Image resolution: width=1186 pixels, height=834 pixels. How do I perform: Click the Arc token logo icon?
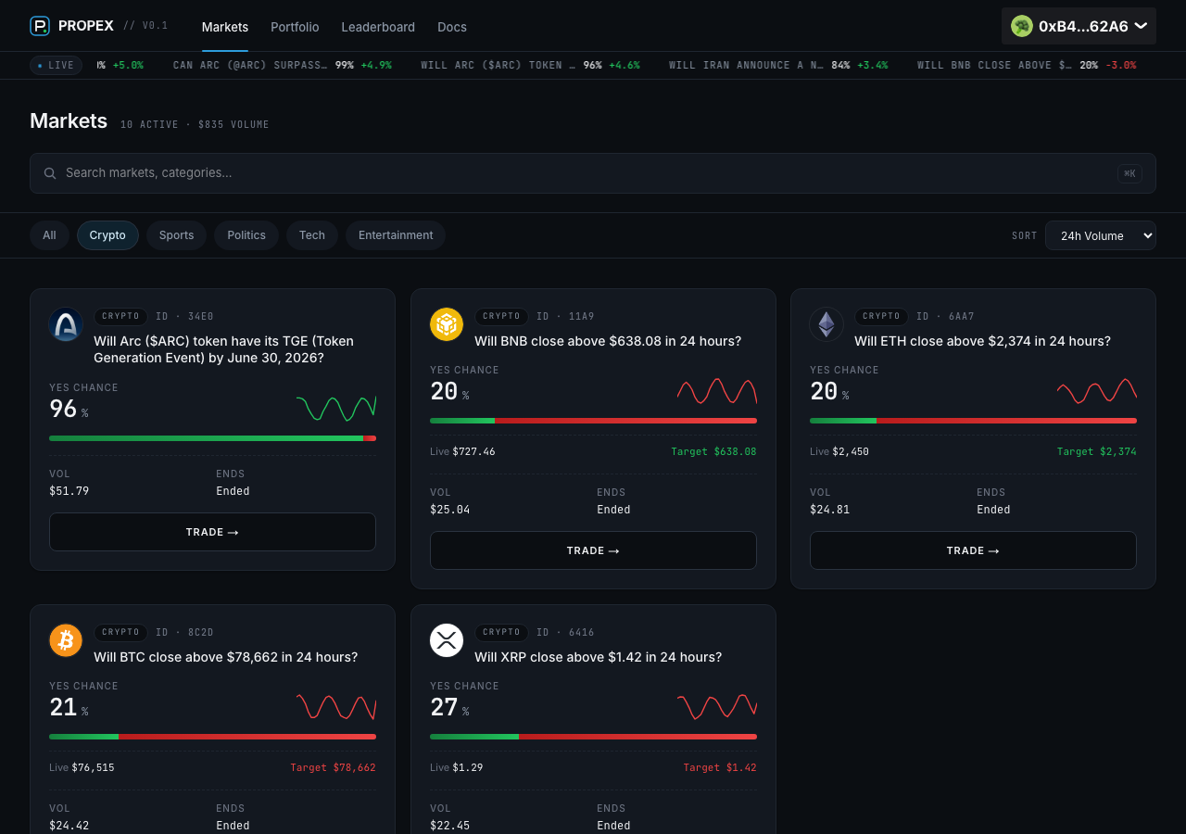tap(66, 324)
